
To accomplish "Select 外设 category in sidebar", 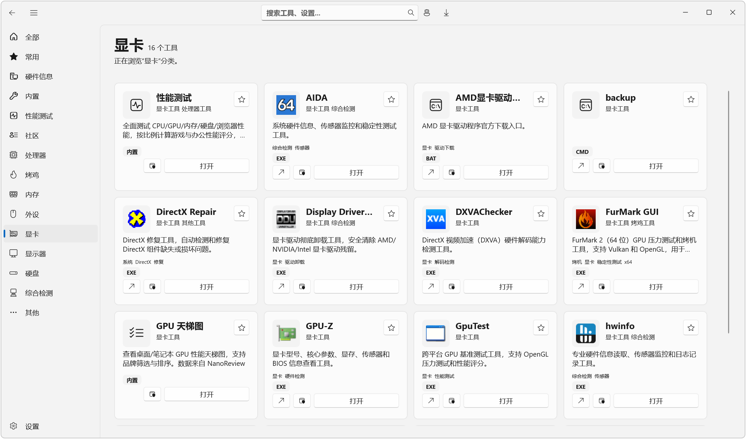I will (51, 214).
